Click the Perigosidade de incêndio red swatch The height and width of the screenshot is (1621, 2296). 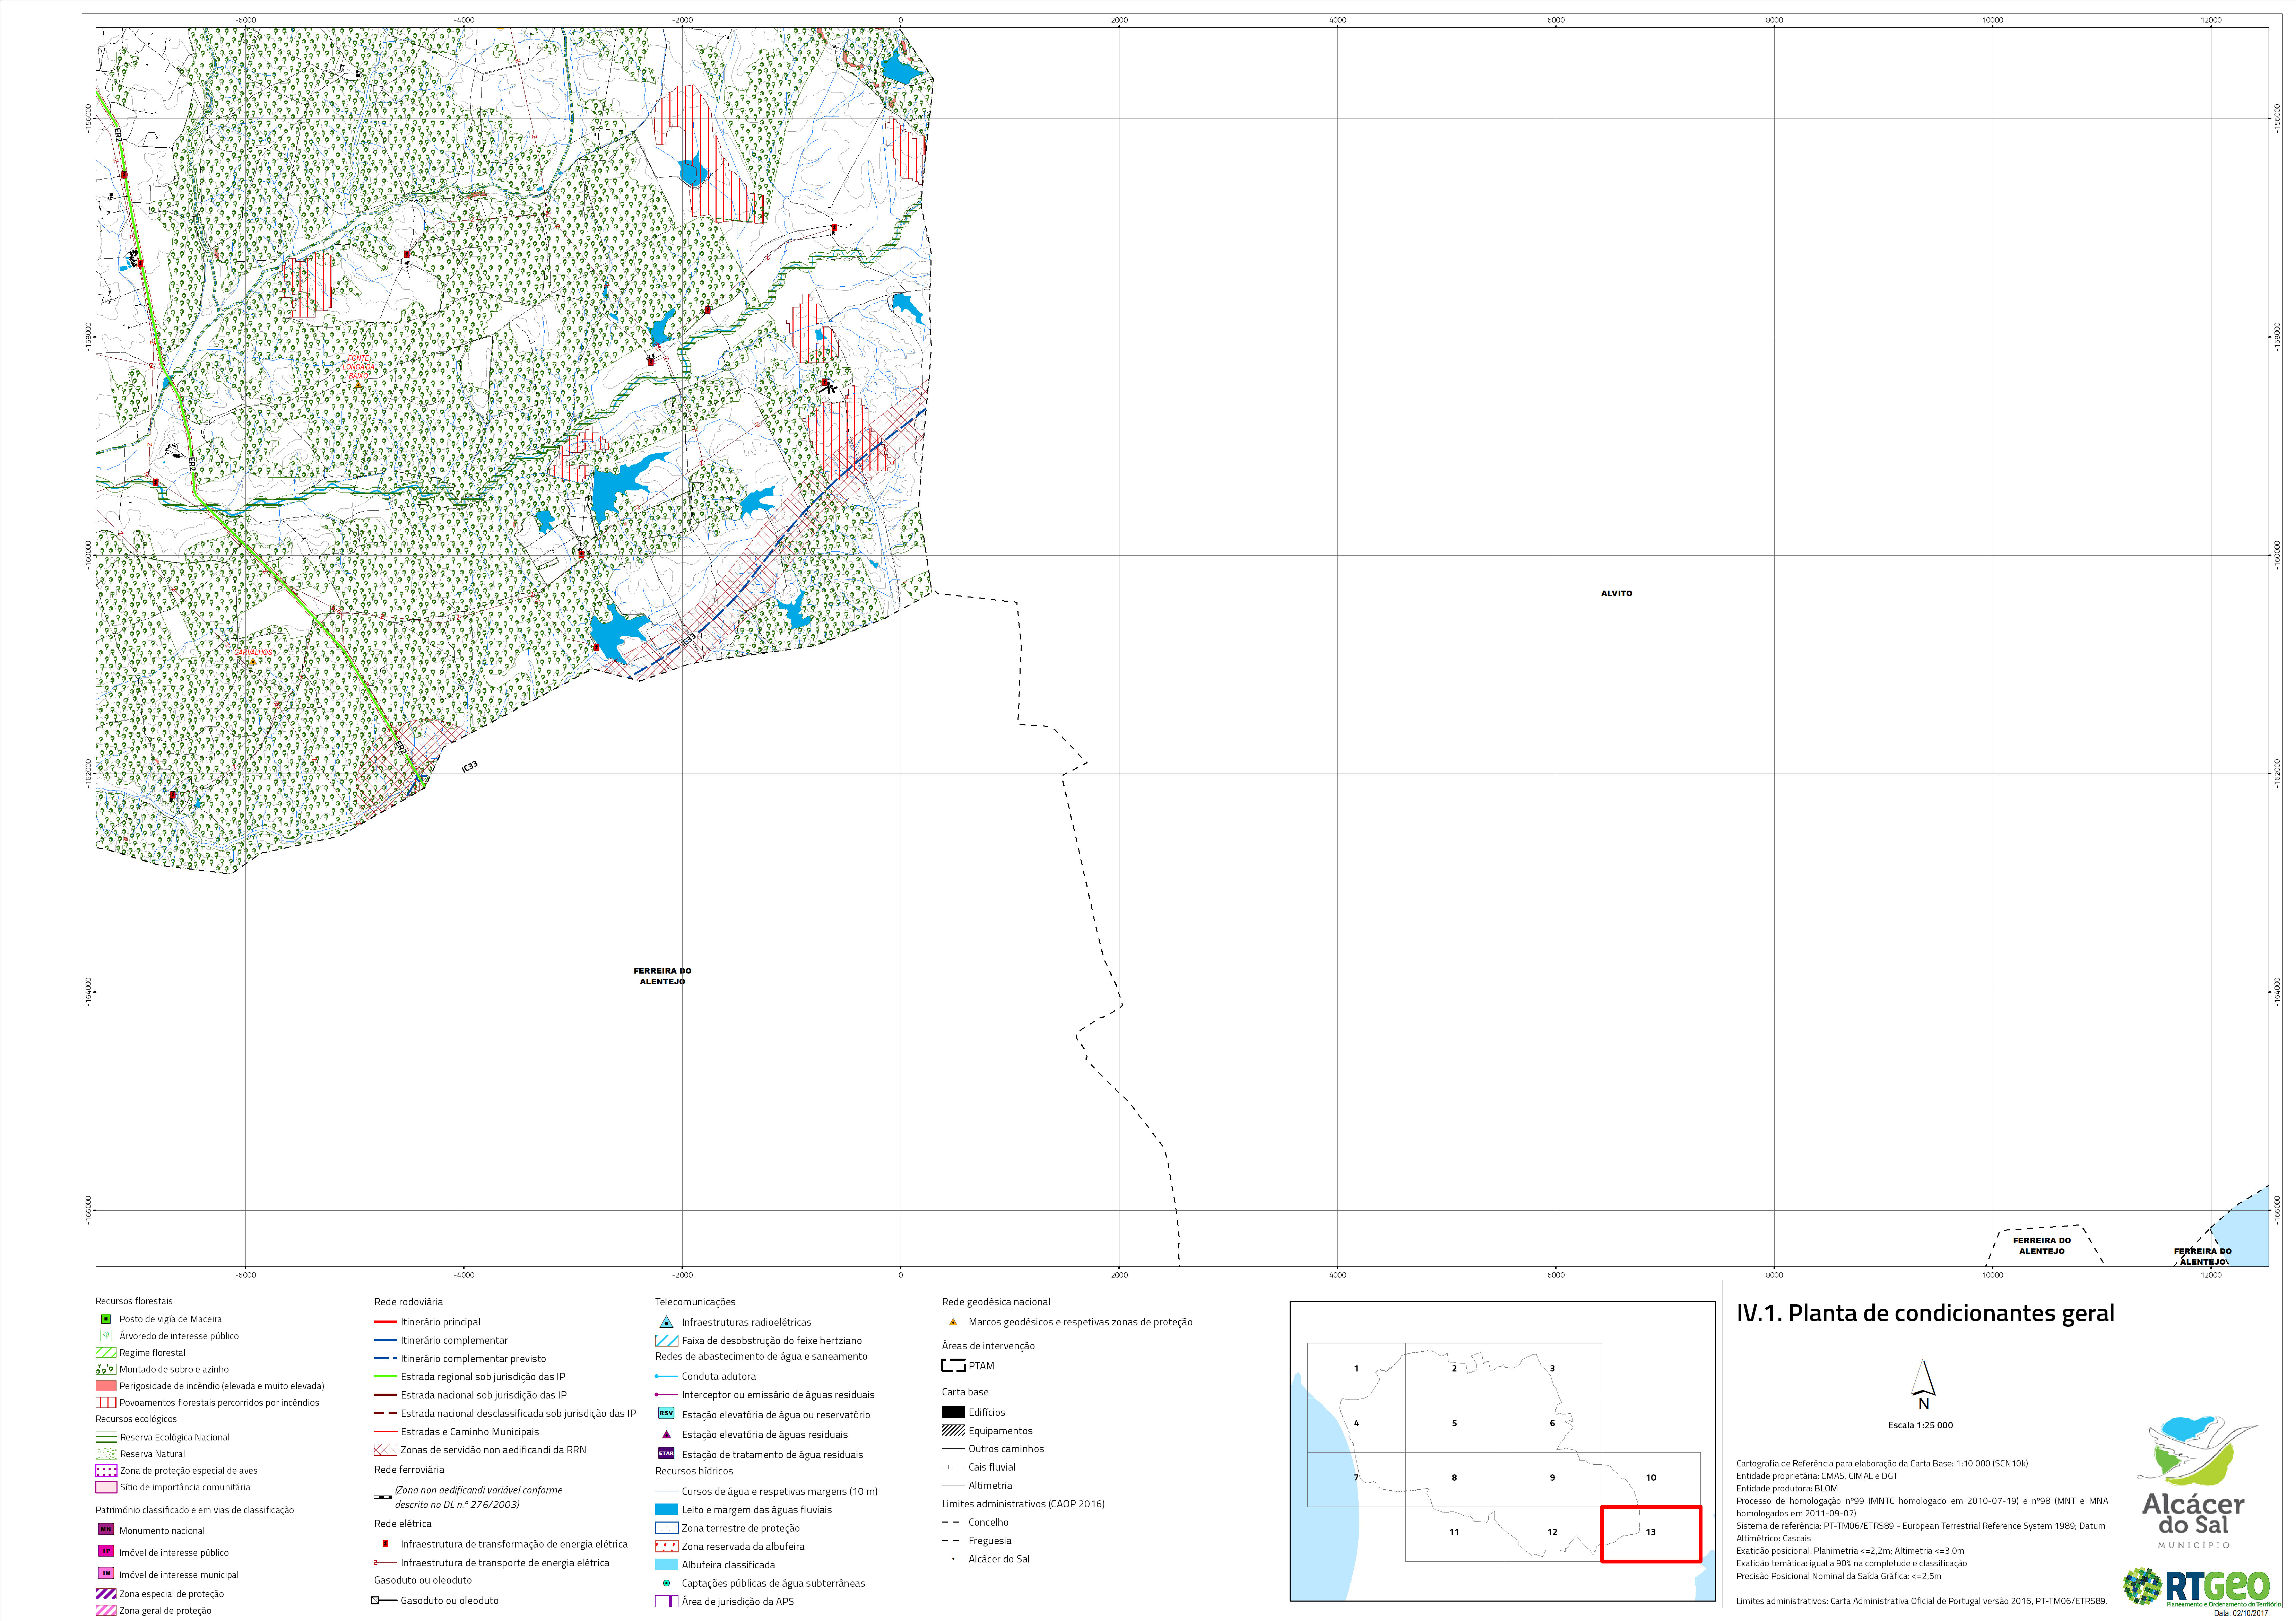point(106,1386)
